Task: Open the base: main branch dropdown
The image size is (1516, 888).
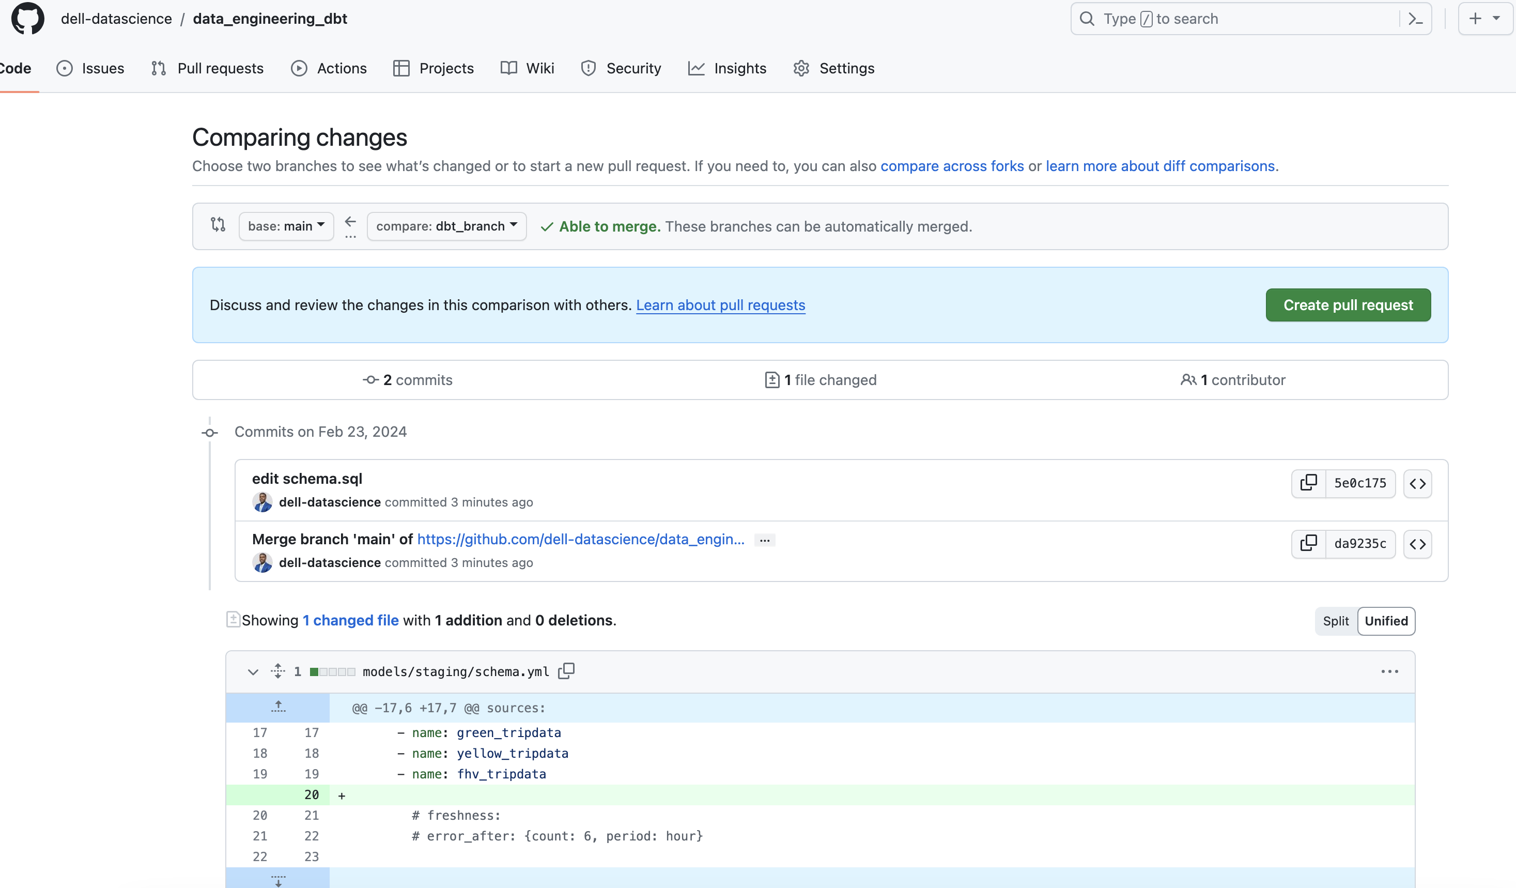Action: coord(286,226)
